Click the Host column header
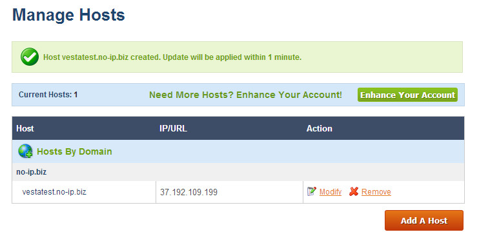The height and width of the screenshot is (241, 479). coord(25,128)
